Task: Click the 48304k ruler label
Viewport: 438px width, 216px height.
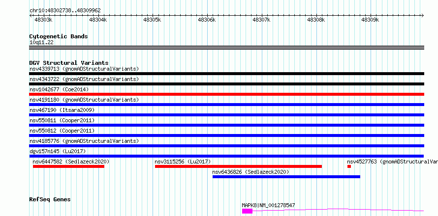Action: click(x=98, y=20)
